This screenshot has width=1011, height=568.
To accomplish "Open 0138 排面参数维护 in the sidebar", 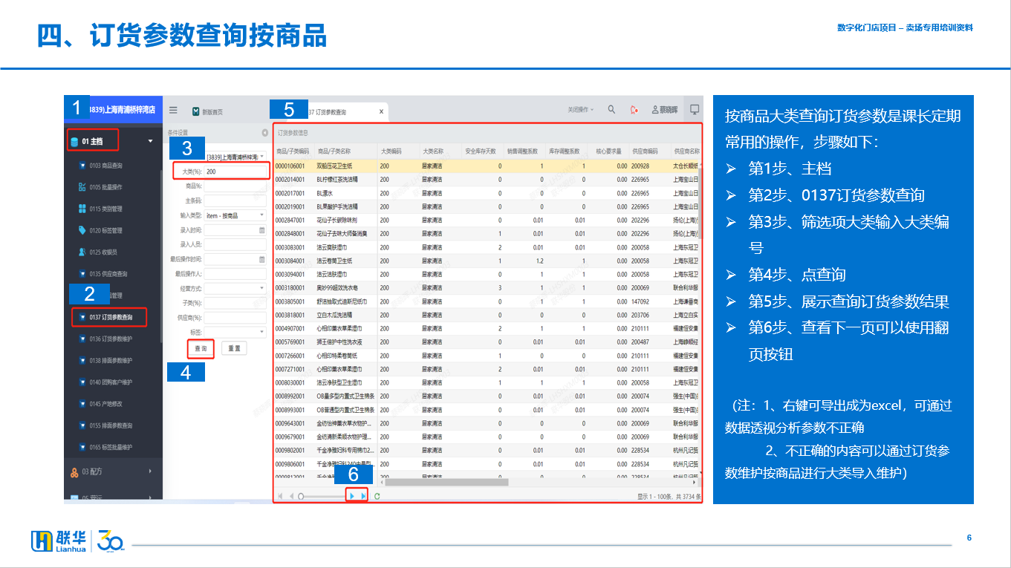I will [111, 361].
